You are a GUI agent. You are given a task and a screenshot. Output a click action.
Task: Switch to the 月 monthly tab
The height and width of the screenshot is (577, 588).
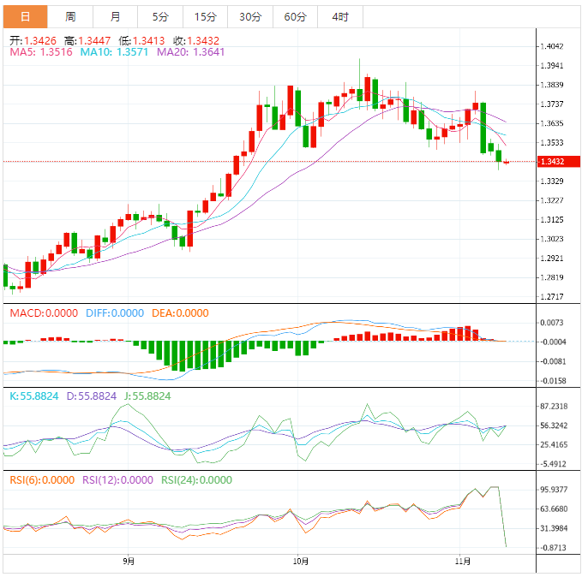(x=116, y=17)
